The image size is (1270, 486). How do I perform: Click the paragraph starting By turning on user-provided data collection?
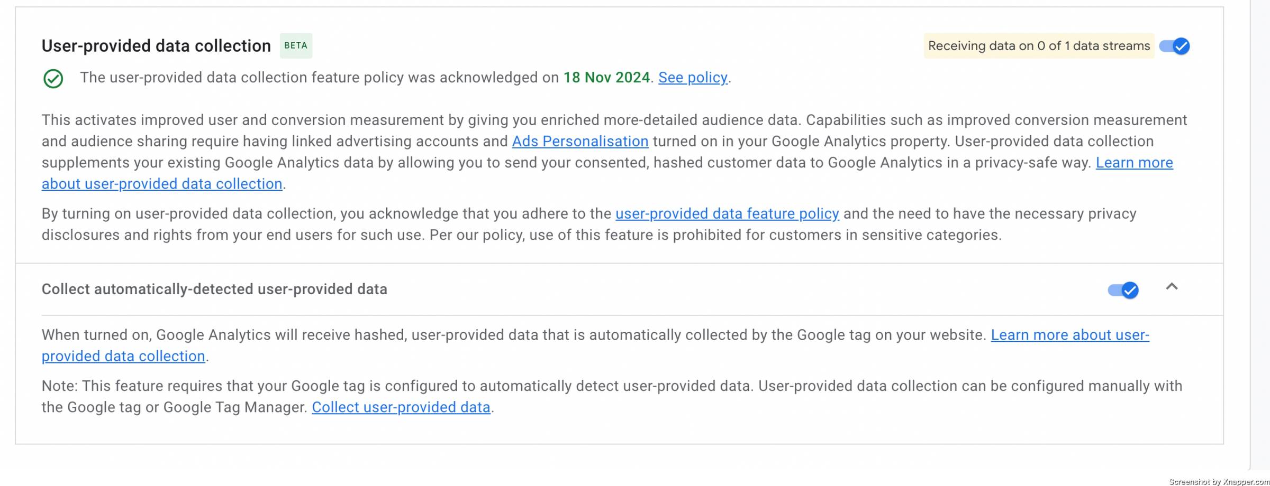click(x=589, y=224)
